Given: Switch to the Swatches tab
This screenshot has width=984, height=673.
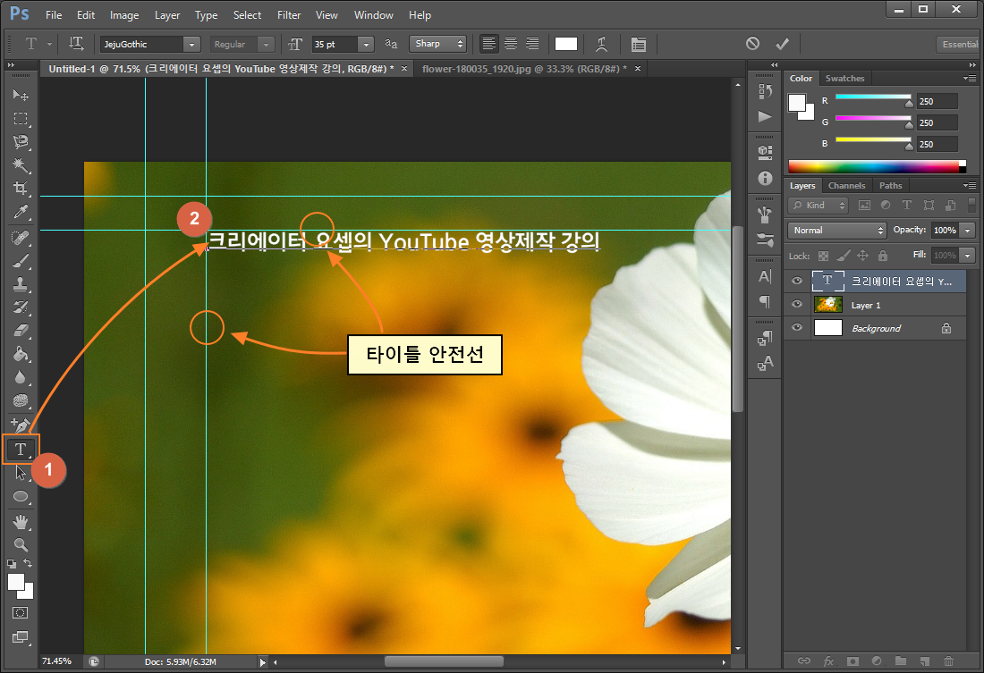Looking at the screenshot, I should pos(844,79).
